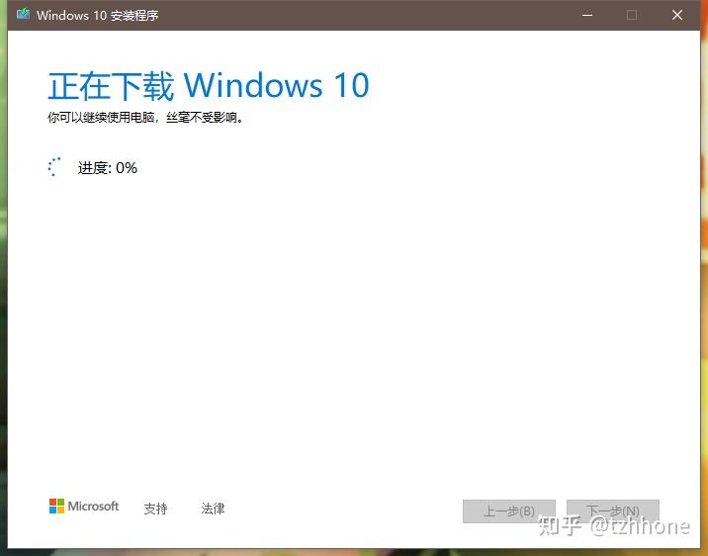Click the 下一步(N) button

tap(613, 510)
